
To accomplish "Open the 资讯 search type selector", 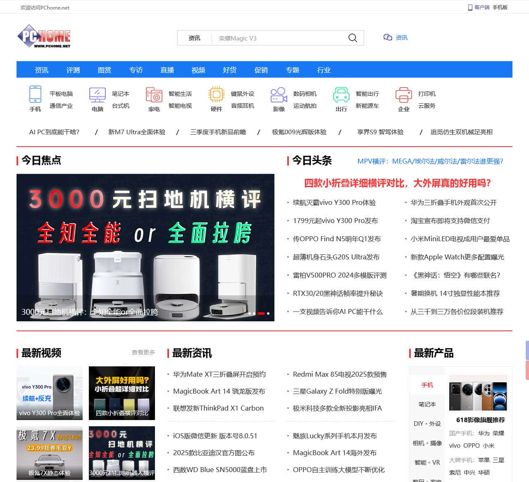I will pyautogui.click(x=194, y=38).
